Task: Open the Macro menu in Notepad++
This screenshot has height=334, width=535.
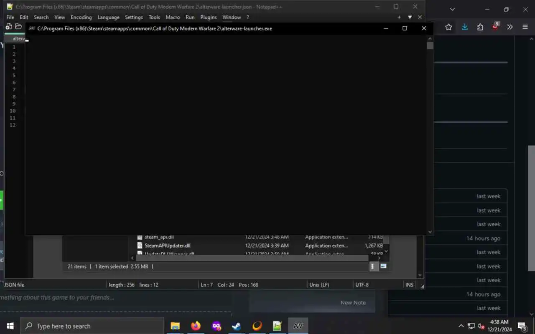Action: [x=173, y=17]
